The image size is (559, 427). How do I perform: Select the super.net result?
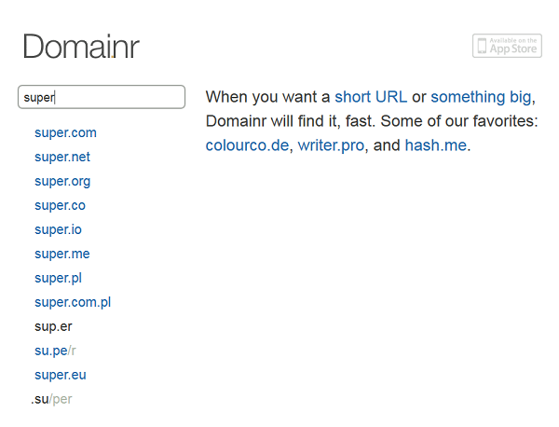(x=62, y=157)
